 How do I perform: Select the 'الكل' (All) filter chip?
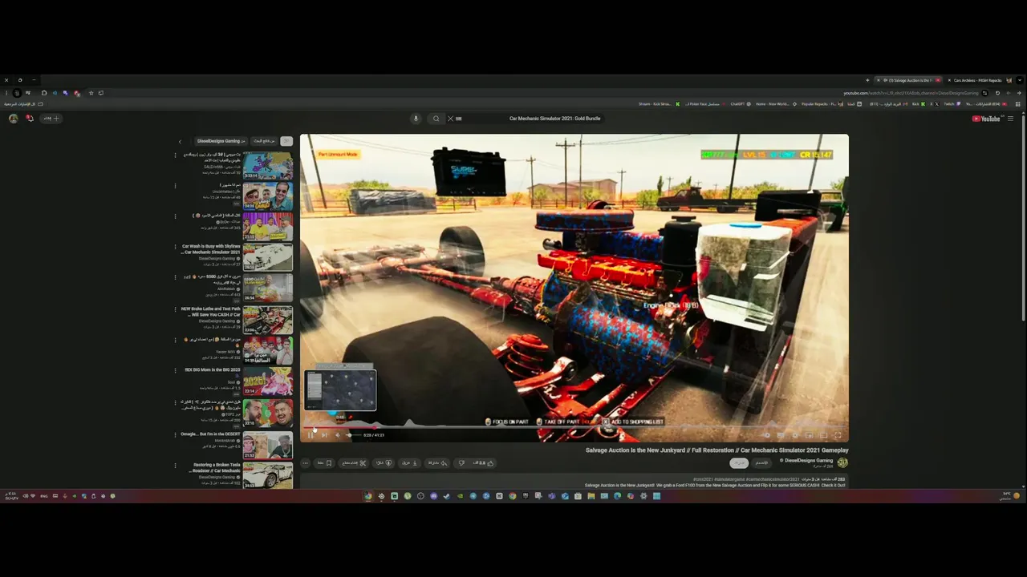(x=286, y=141)
